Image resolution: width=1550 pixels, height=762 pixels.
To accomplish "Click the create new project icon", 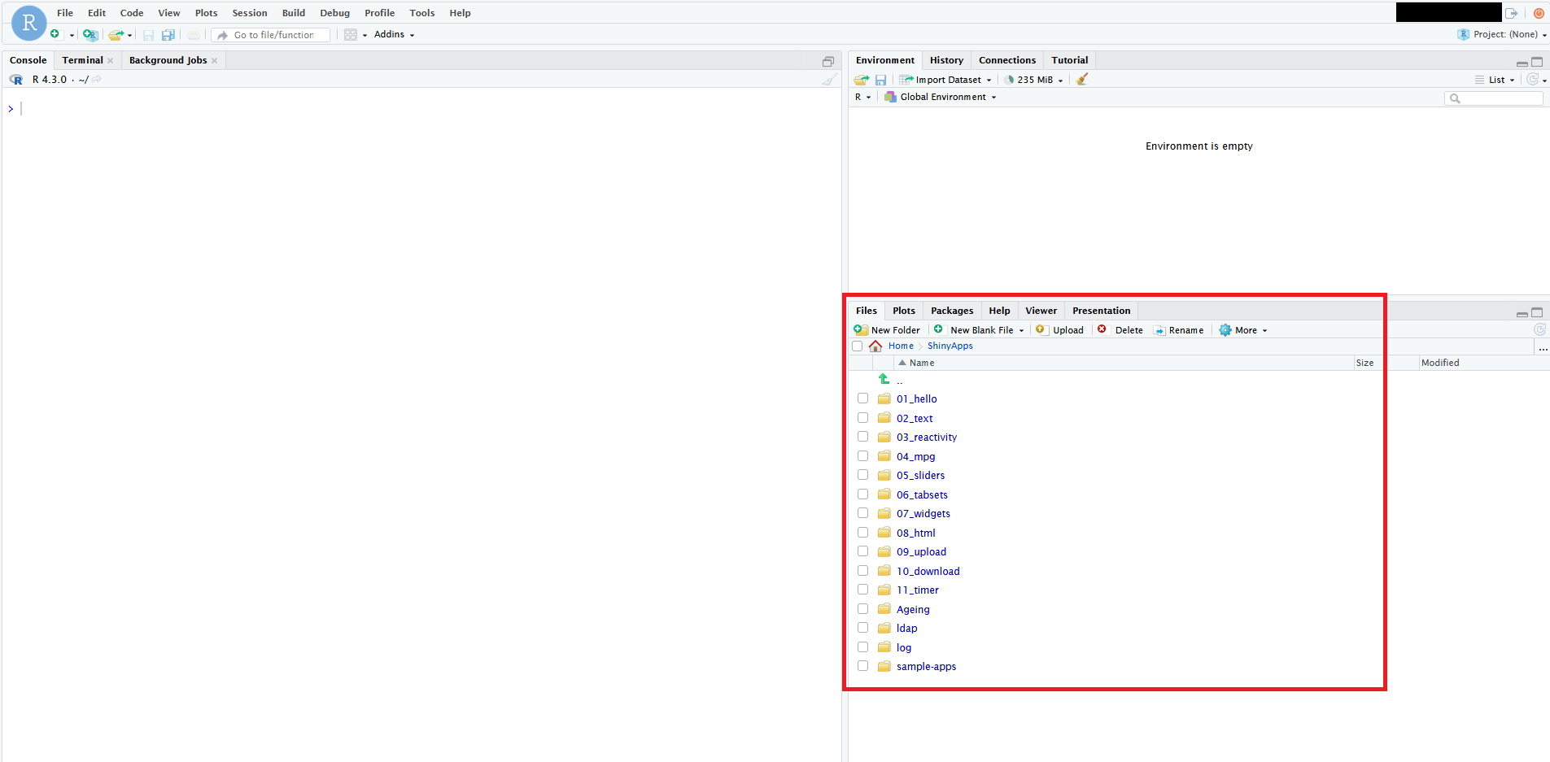I will 90,35.
